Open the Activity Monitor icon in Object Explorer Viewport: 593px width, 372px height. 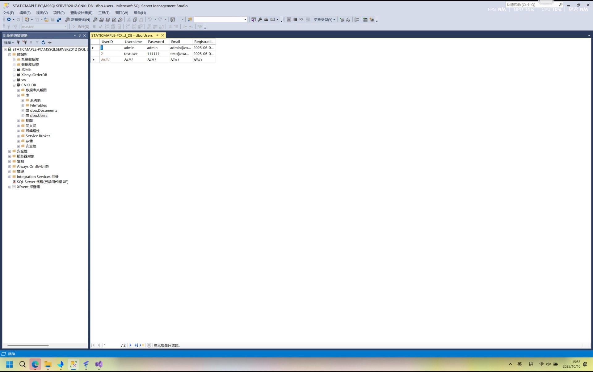pos(50,43)
